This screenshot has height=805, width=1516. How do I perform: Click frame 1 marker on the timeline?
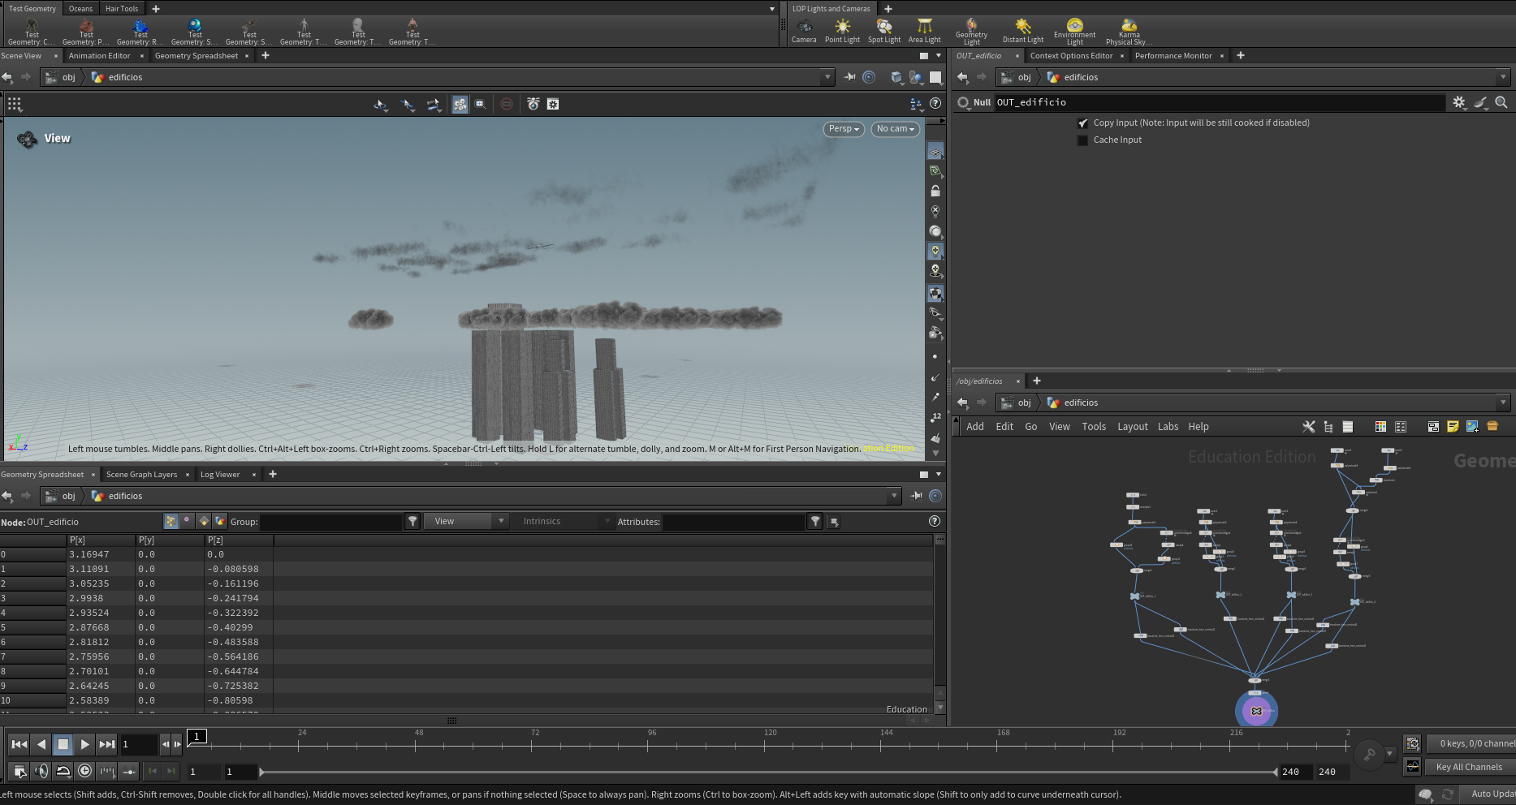(197, 737)
